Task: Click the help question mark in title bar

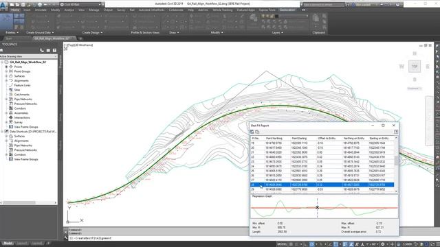Action: (x=397, y=5)
